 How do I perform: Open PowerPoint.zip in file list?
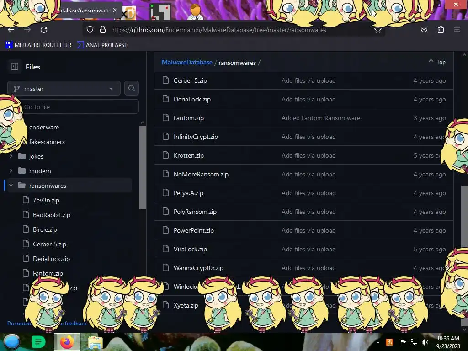[x=194, y=230]
